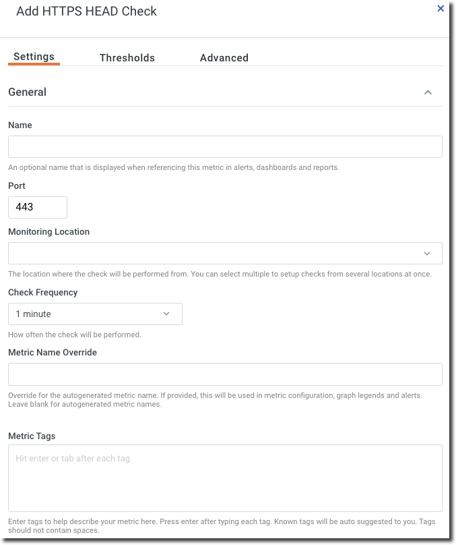Click the Port label

pyautogui.click(x=17, y=186)
